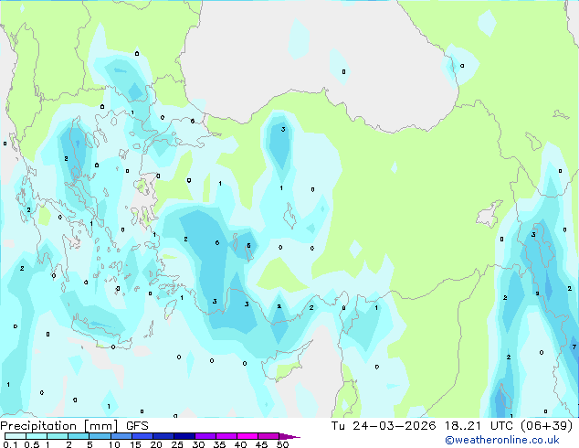Click the 0.1–0.5 mm legend color box
579x448 pixels.
[16, 436]
